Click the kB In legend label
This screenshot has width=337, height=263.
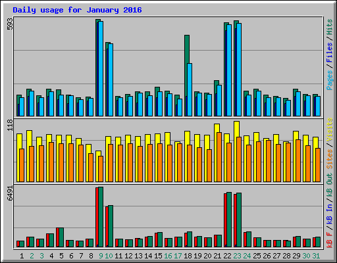330,214
